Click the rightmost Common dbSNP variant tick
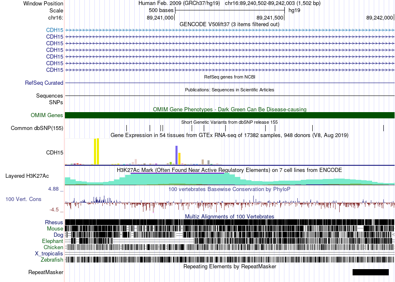The height and width of the screenshot is (282, 395). [x=384, y=128]
